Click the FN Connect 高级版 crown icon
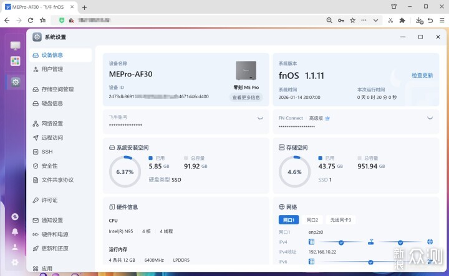Screen dimensions: 449x276 click(x=327, y=118)
